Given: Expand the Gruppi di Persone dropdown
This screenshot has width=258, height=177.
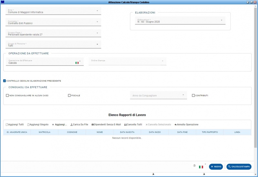Looking at the screenshot, I should [x=97, y=44].
